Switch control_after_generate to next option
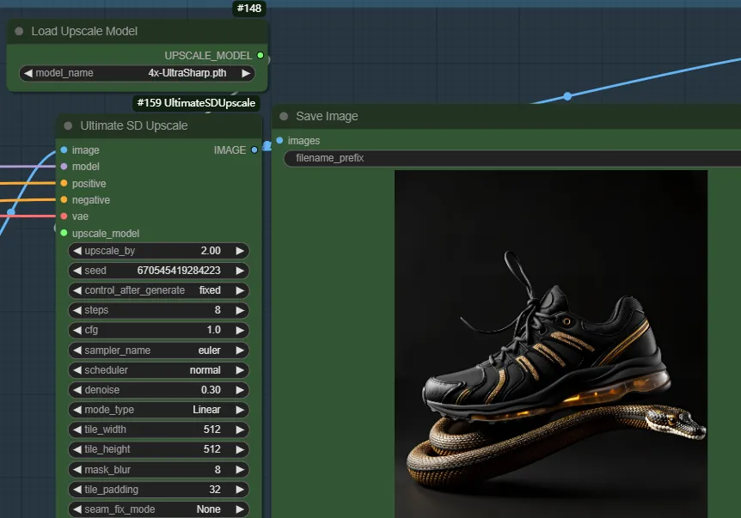 240,290
